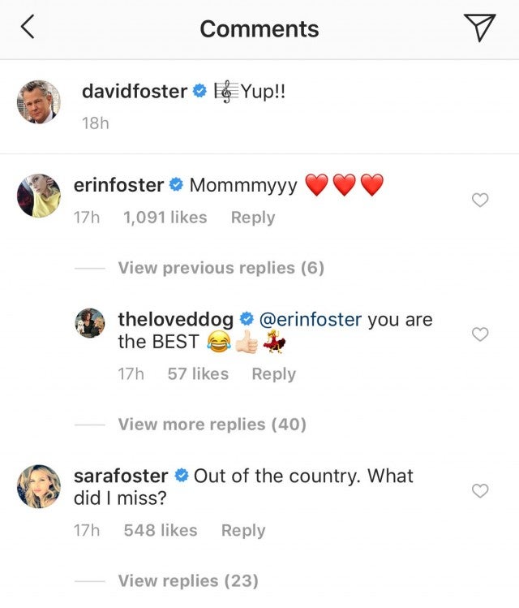The width and height of the screenshot is (519, 608).
Task: Reply to sarafoster's comment
Action: pos(243,530)
